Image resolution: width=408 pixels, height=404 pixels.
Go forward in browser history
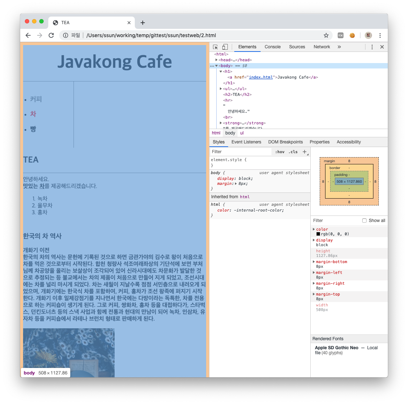point(40,35)
